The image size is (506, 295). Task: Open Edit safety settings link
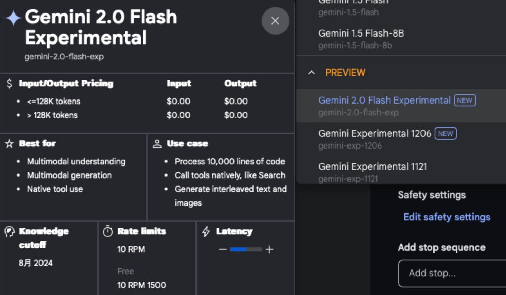447,217
